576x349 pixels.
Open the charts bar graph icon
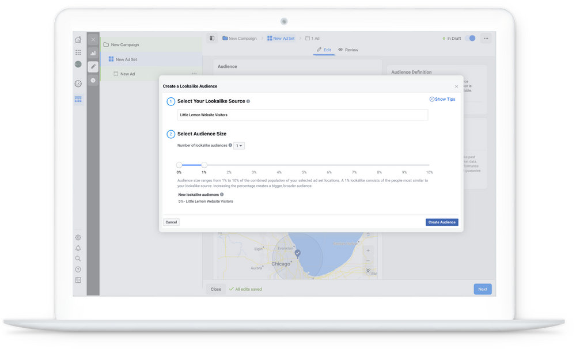coord(93,53)
